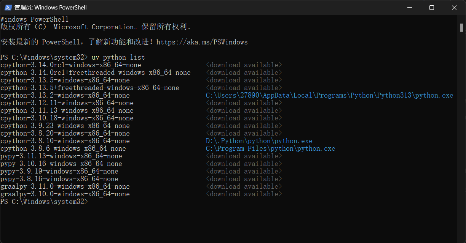Click the Python313 python.exe path

(329, 95)
